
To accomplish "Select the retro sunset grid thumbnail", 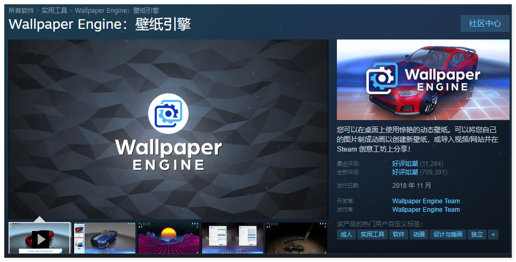I will 168,238.
